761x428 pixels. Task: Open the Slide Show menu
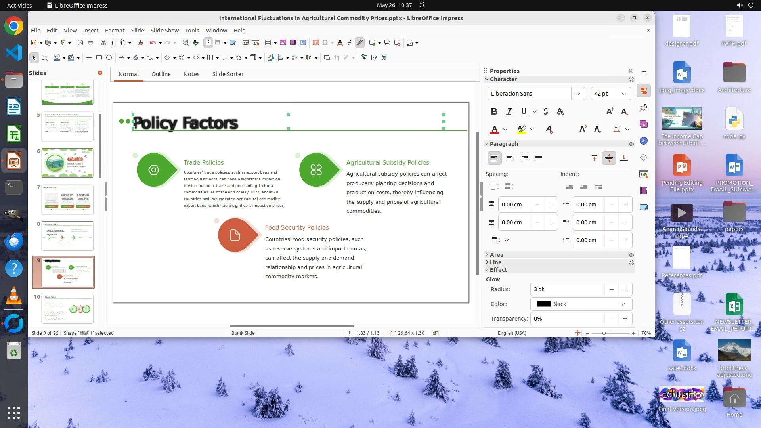coord(164,31)
